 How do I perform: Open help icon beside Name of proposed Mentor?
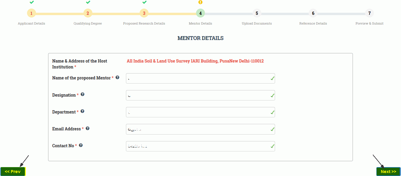click(117, 78)
